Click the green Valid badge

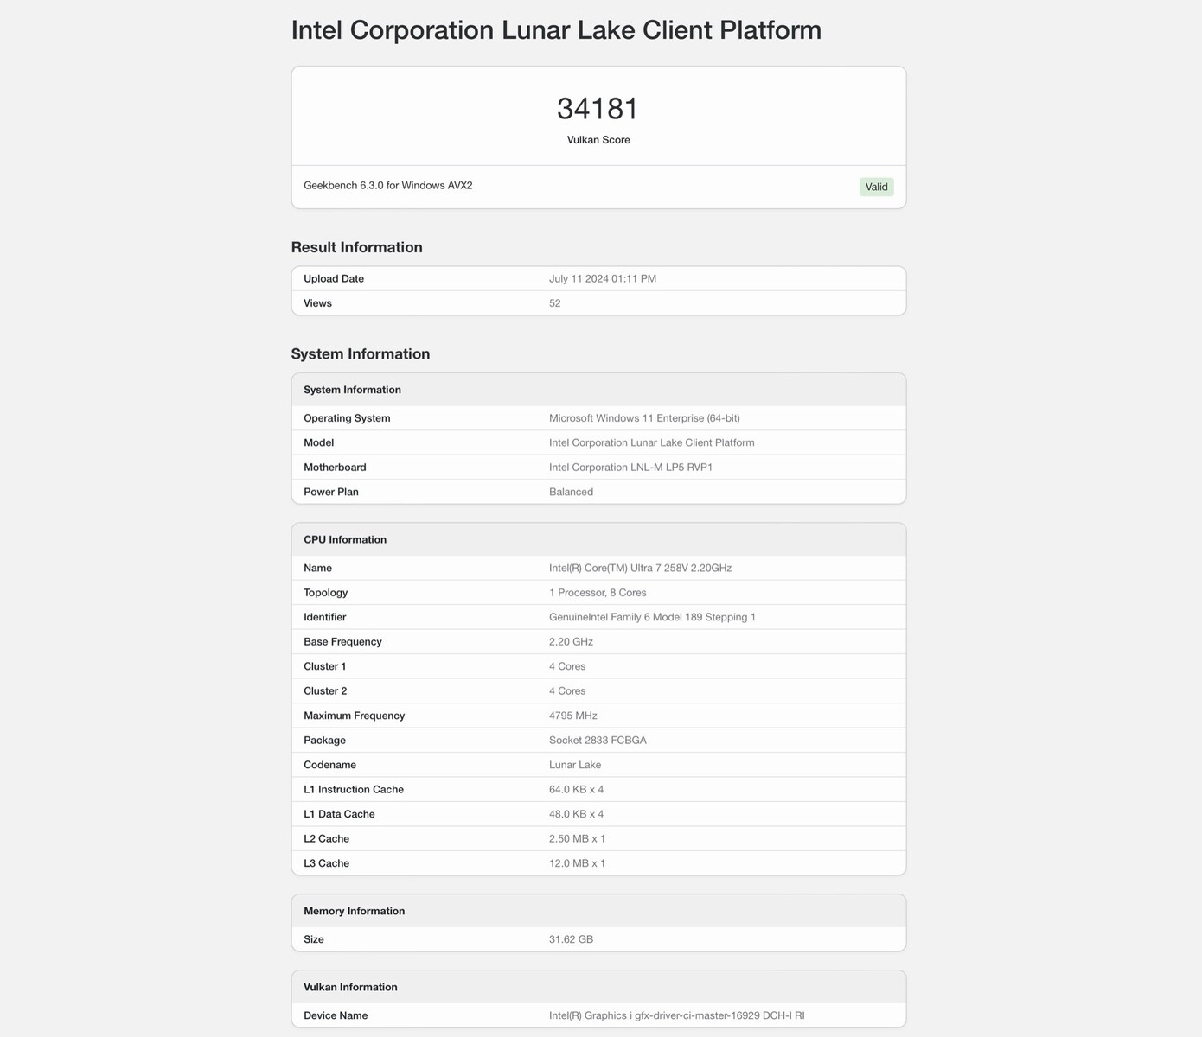(876, 187)
